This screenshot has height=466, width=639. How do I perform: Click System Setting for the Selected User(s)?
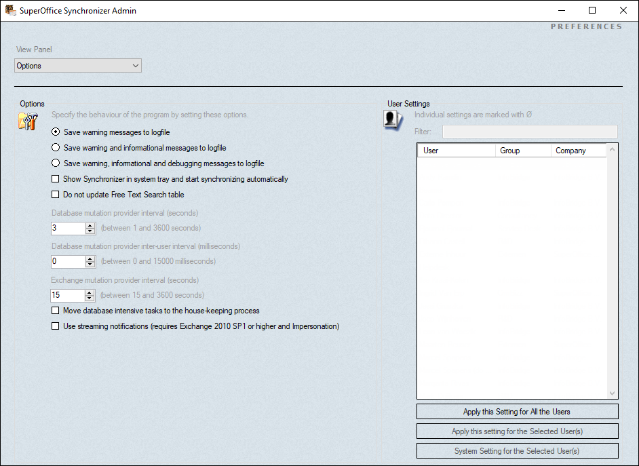[517, 451]
